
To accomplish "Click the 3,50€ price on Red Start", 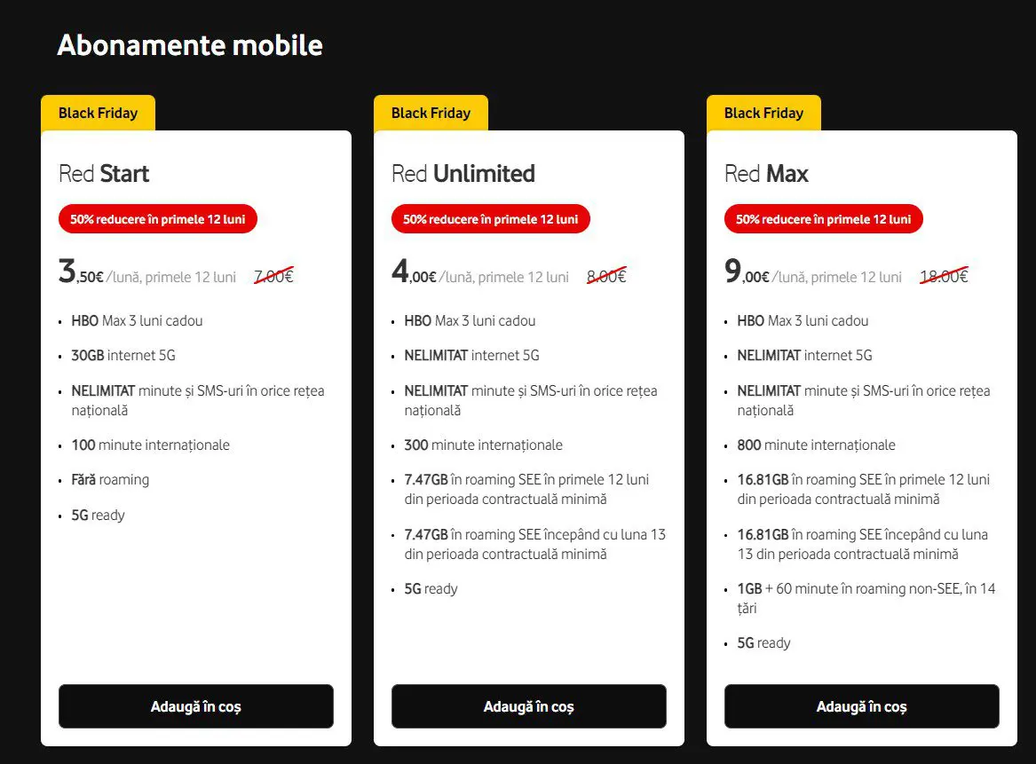I will pyautogui.click(x=81, y=272).
